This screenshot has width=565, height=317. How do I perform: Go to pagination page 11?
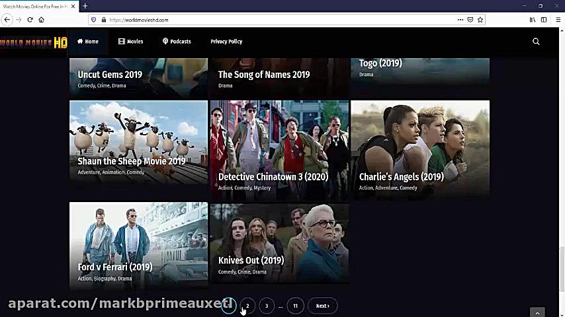(295, 306)
